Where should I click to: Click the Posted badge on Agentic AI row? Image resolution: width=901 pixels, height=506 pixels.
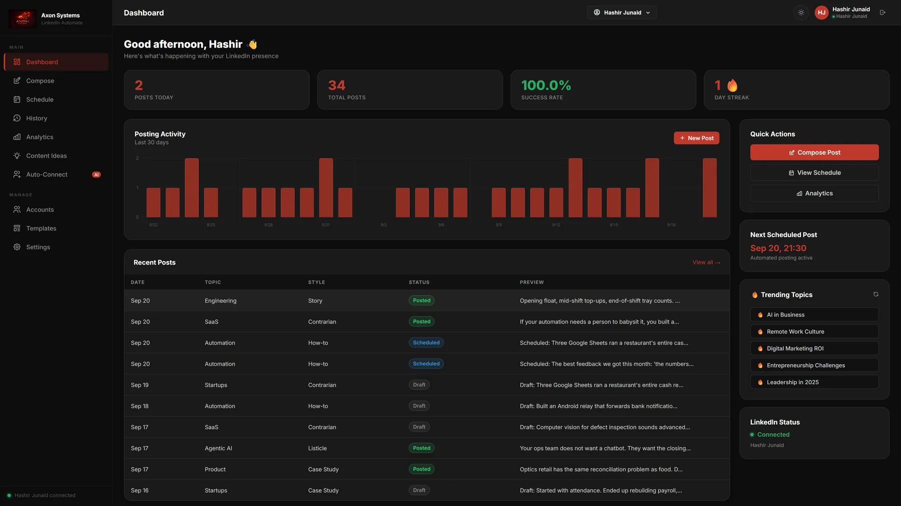click(421, 448)
